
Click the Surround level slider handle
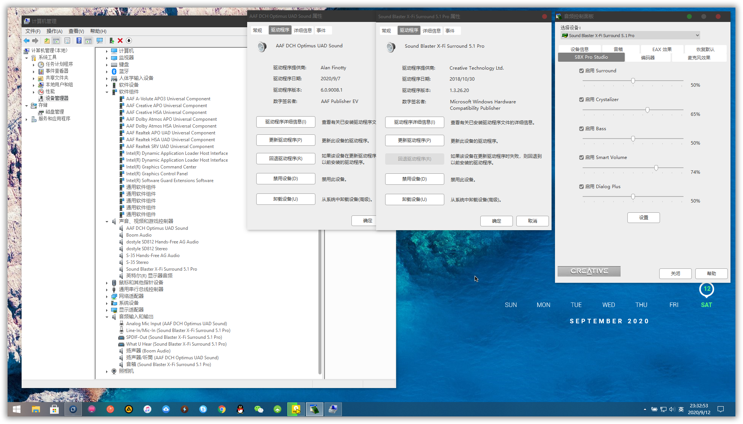pos(633,81)
